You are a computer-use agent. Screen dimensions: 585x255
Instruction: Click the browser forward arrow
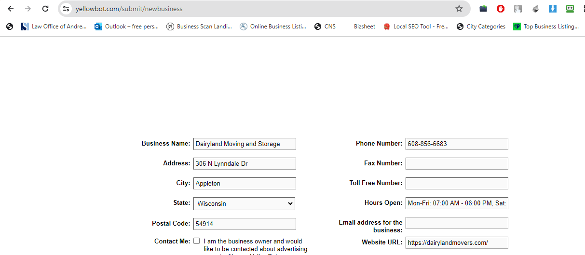(28, 9)
